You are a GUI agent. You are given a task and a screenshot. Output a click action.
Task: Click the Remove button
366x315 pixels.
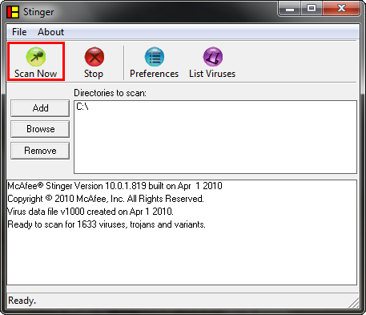click(x=40, y=151)
